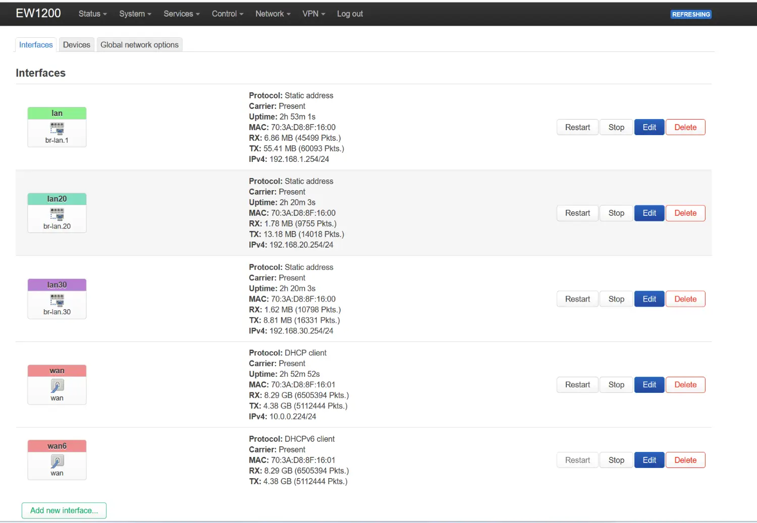Click the lan30 bridge device icon
The height and width of the screenshot is (523, 757).
[x=57, y=300]
